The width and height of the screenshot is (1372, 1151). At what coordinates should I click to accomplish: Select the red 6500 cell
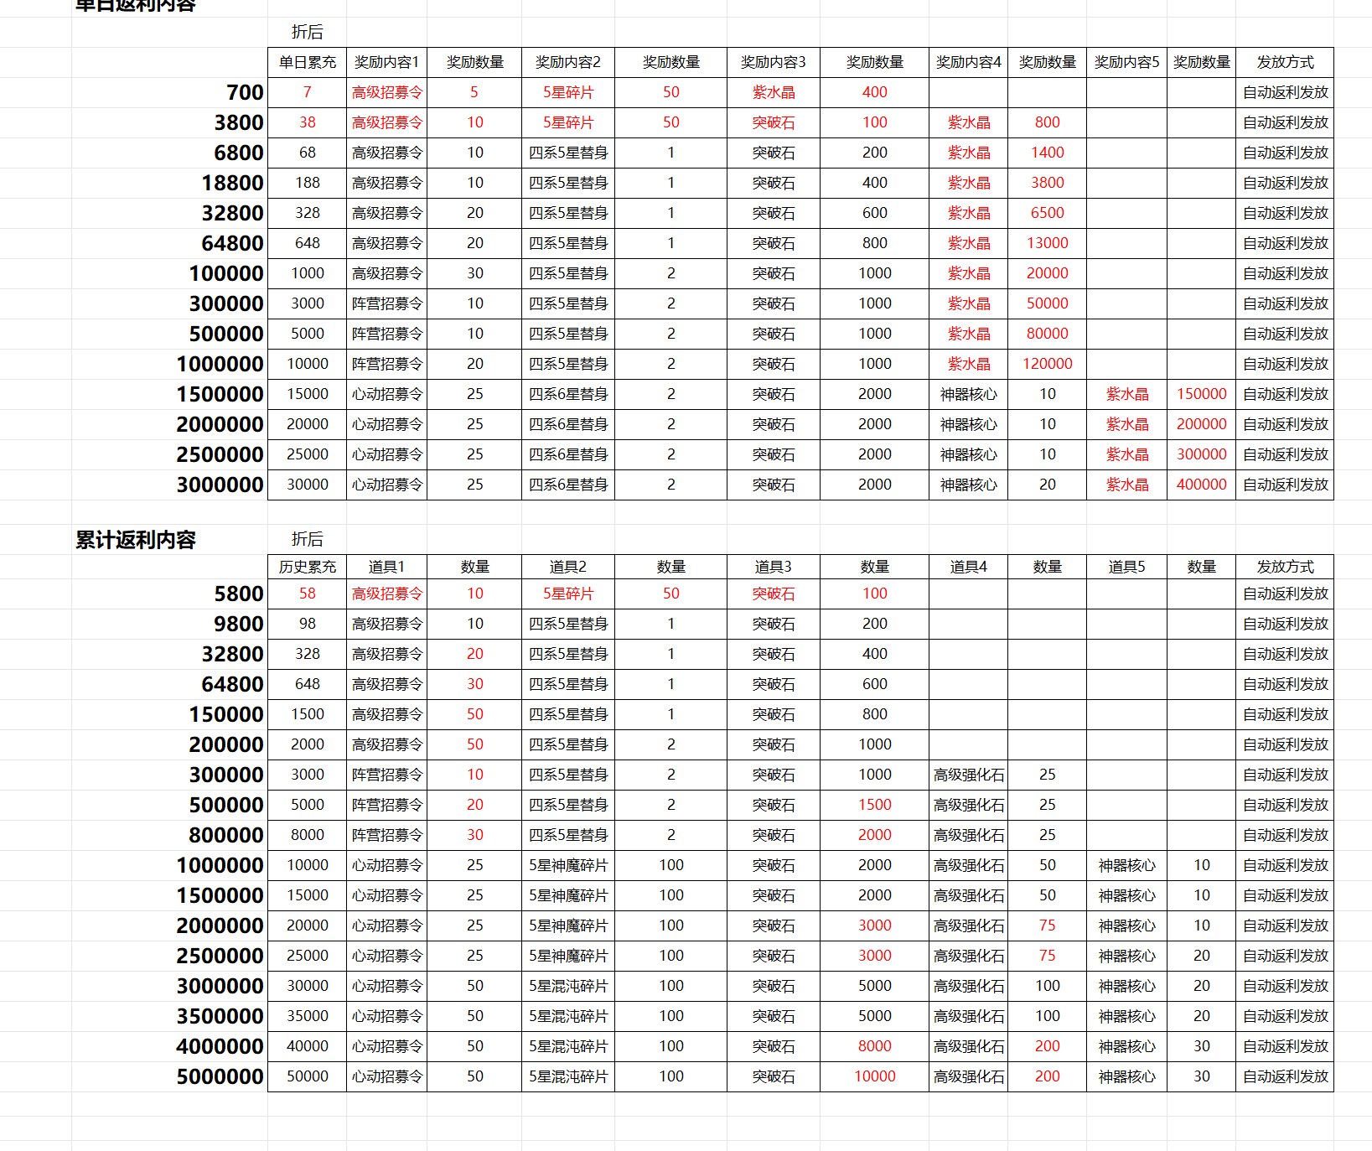[1047, 213]
